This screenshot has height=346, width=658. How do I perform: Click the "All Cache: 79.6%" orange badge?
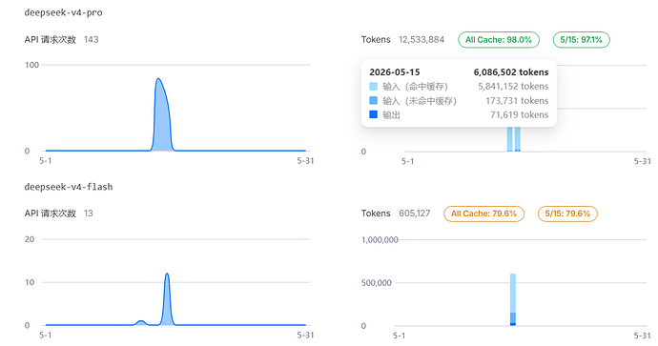483,214
